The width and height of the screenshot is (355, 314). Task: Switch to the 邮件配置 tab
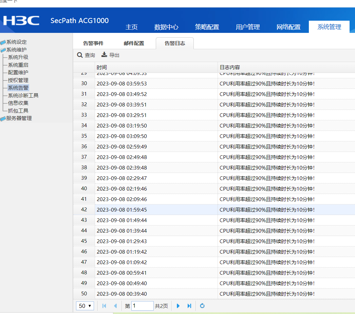point(134,43)
